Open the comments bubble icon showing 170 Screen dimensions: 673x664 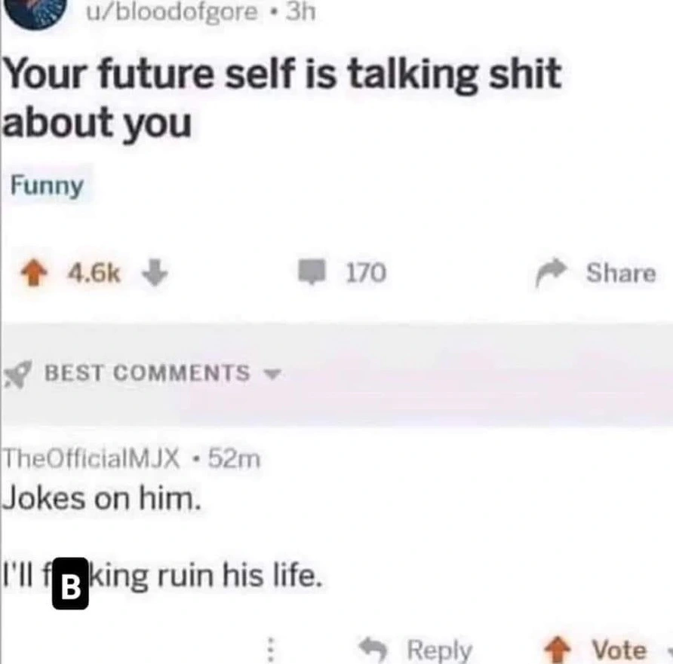click(x=312, y=272)
